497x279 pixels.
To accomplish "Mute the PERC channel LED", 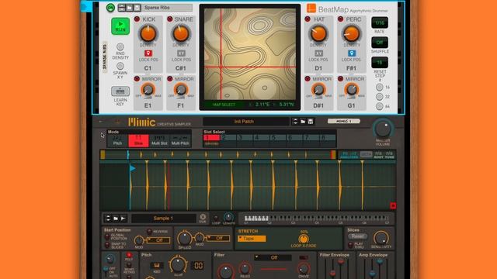I will [x=340, y=19].
